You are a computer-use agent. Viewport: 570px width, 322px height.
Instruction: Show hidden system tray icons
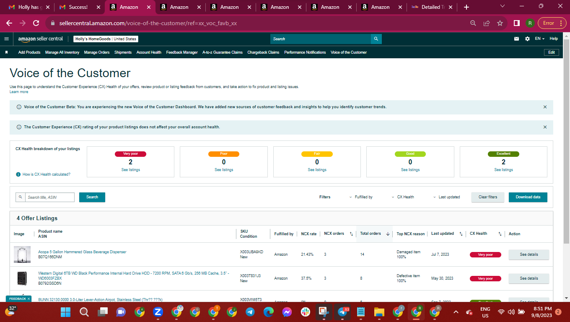[456, 312]
